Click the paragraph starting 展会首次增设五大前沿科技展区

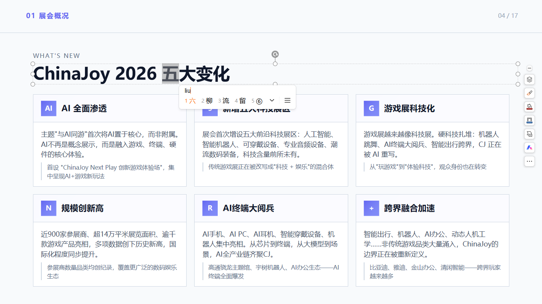click(x=270, y=145)
